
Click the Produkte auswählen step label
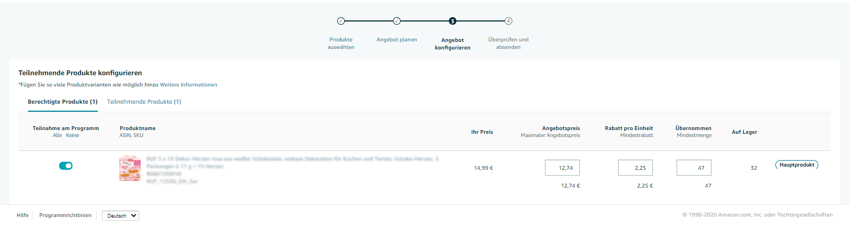[x=341, y=44]
